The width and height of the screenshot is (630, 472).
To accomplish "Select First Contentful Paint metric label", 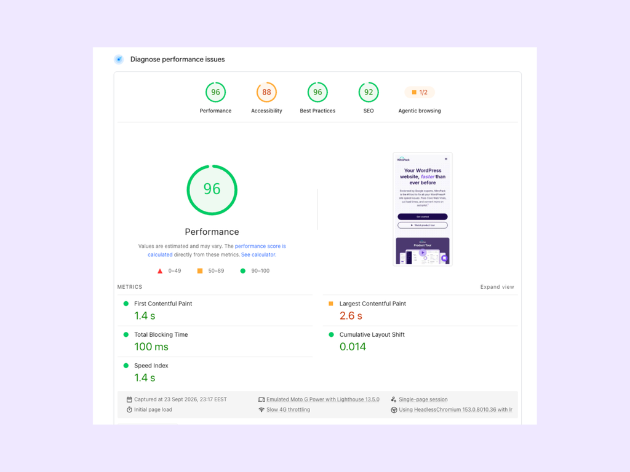I will coord(163,304).
